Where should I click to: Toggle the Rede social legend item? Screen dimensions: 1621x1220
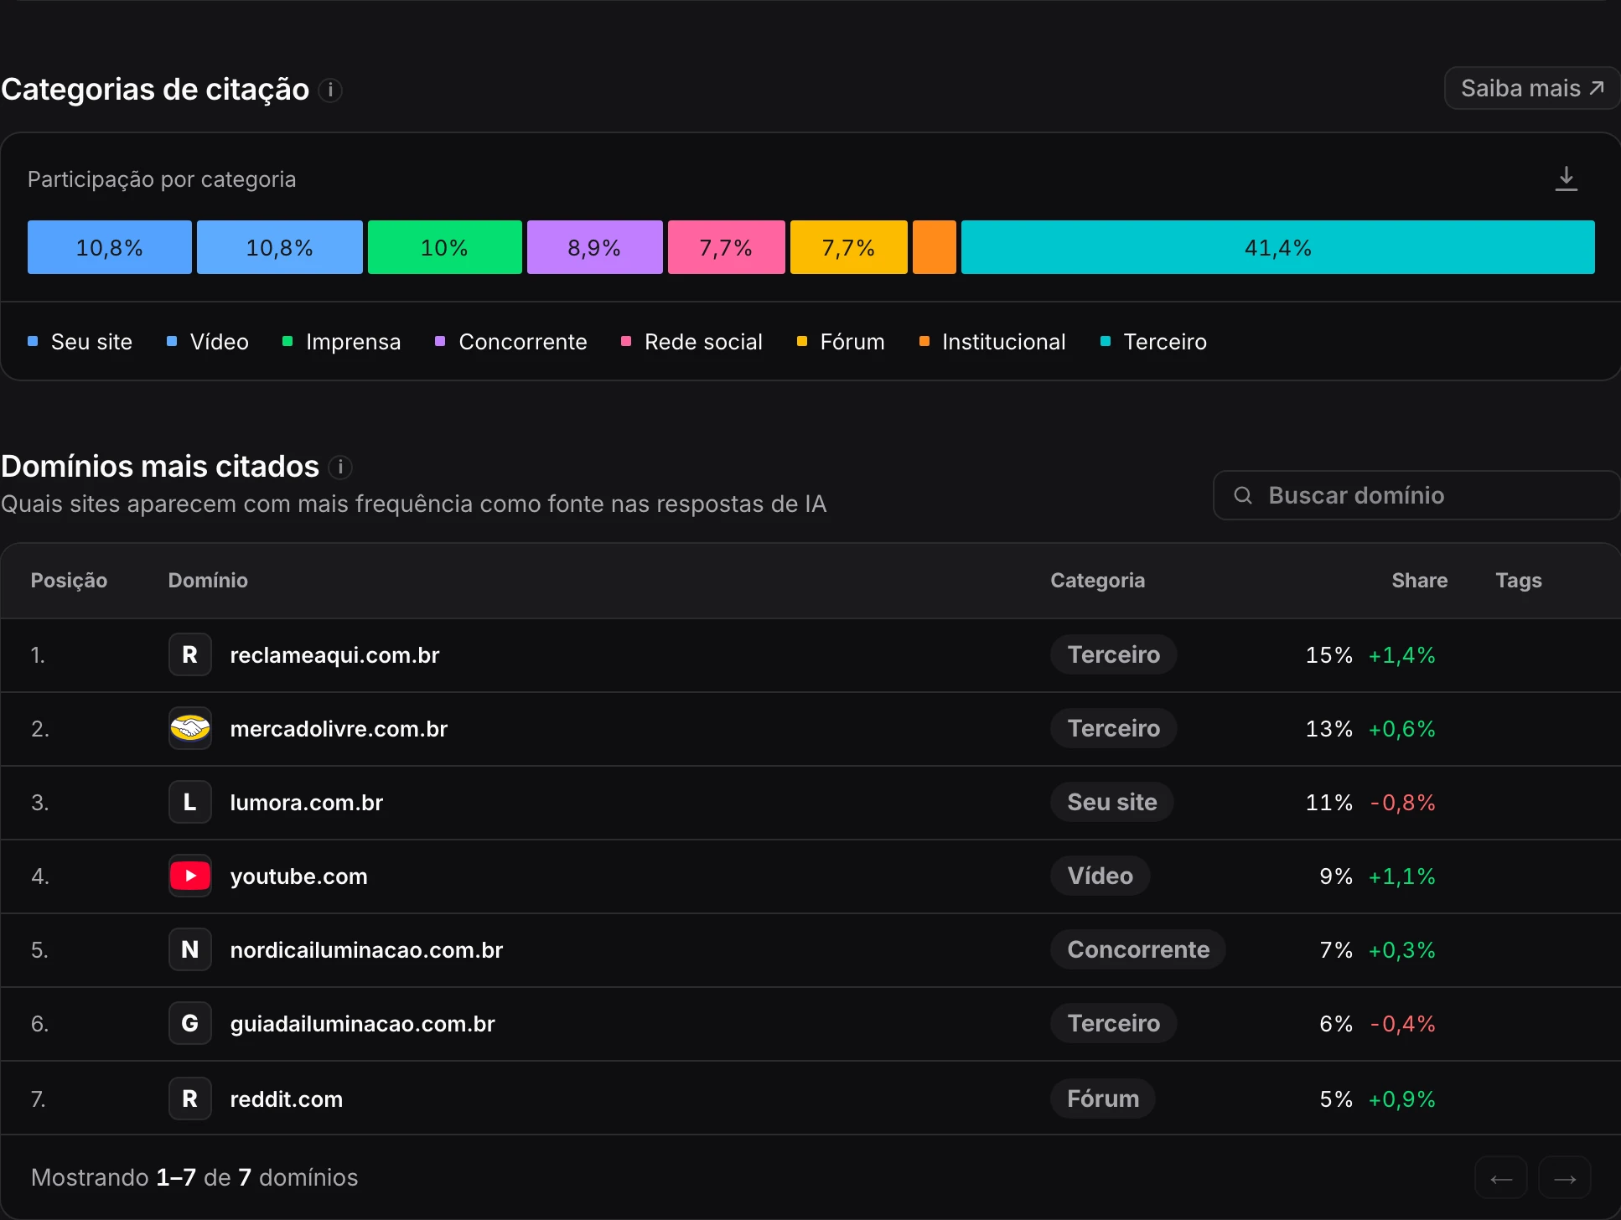(692, 342)
